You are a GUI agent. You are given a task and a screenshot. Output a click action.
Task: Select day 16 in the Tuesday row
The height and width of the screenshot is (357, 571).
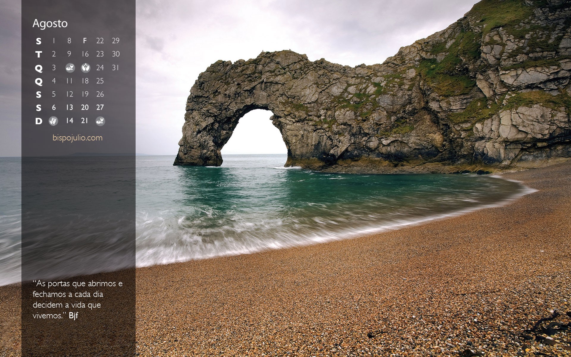point(85,54)
